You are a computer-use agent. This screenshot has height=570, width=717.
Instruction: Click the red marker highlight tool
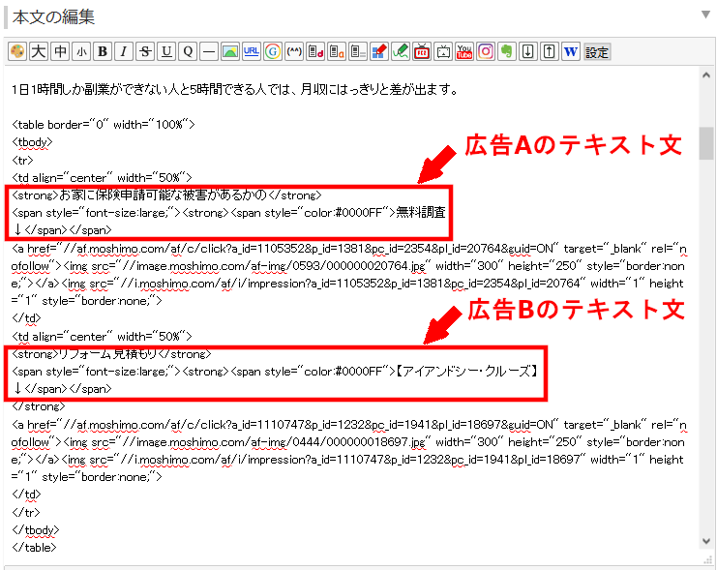(379, 51)
